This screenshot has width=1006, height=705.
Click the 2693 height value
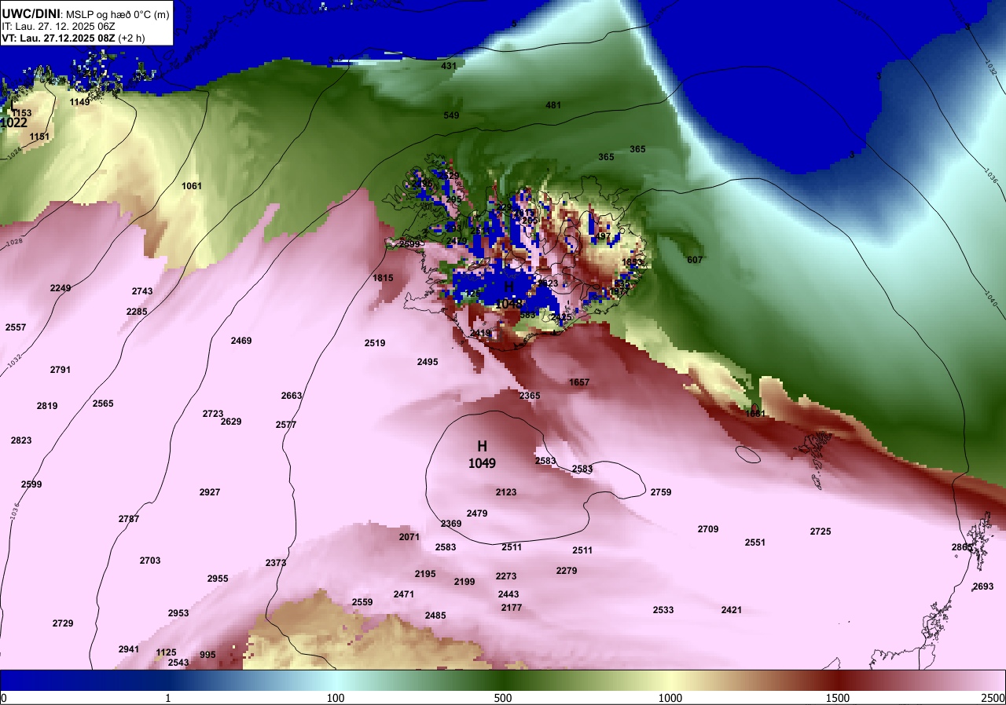[983, 586]
